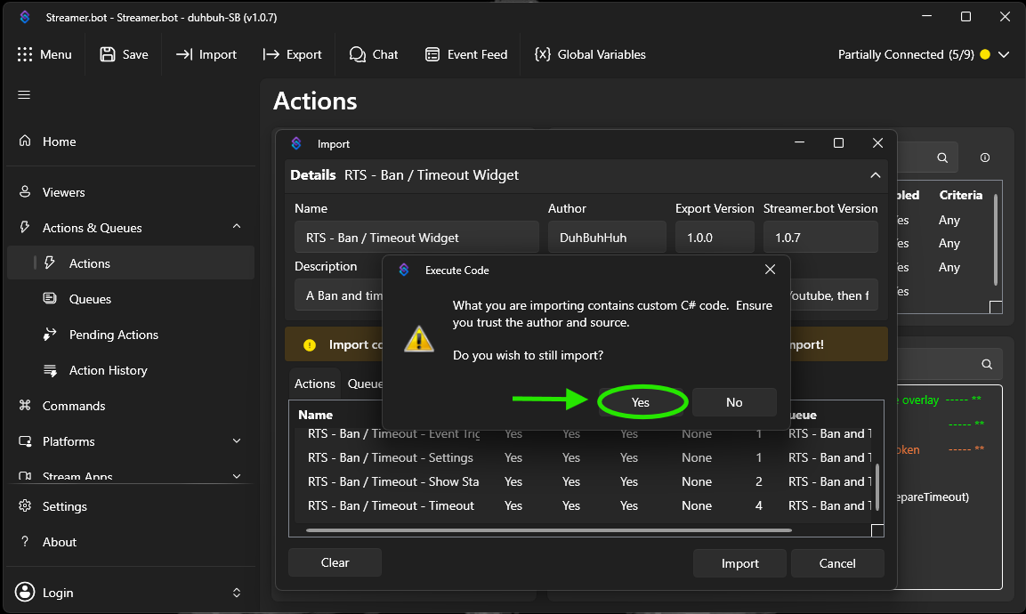Click the info circle icon

pos(985,158)
